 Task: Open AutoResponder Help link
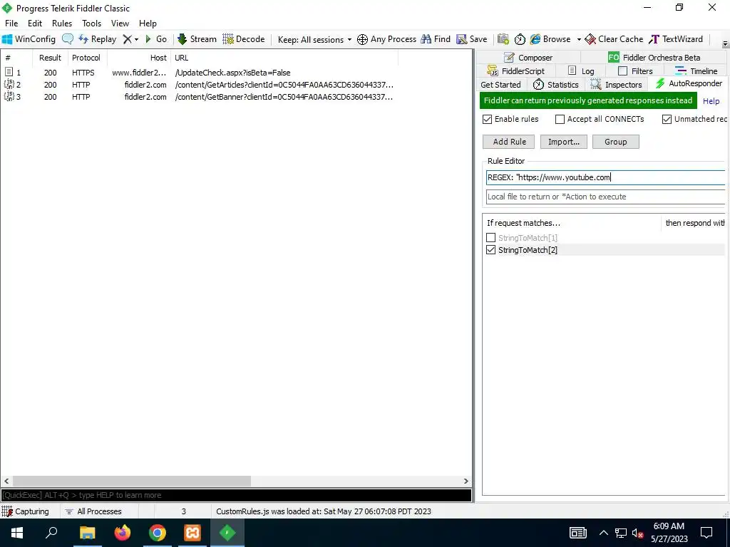pos(711,101)
